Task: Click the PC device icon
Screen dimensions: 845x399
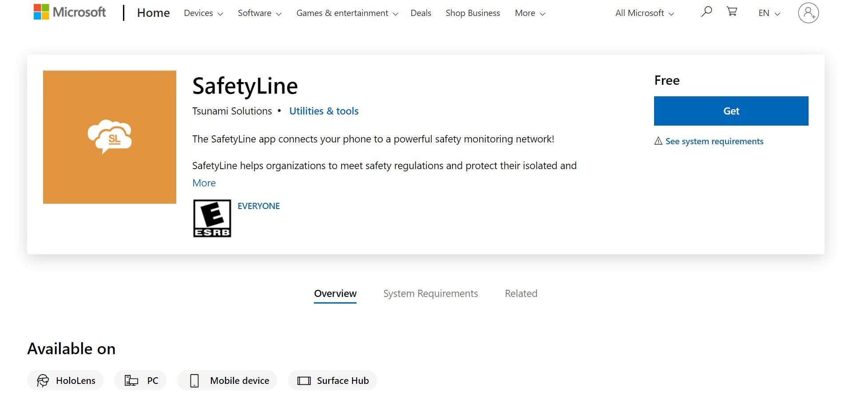Action: tap(131, 380)
